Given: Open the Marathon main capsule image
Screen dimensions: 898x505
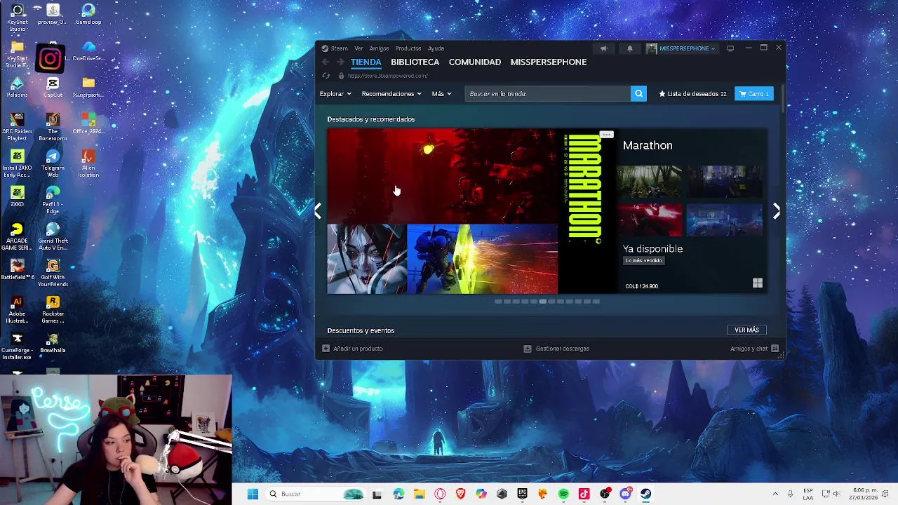Looking at the screenshot, I should point(471,211).
